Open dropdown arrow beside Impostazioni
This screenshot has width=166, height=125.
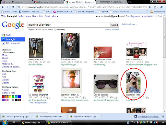(155, 16)
